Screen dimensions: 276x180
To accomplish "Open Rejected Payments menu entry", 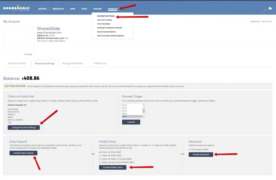I will pyautogui.click(x=106, y=32).
